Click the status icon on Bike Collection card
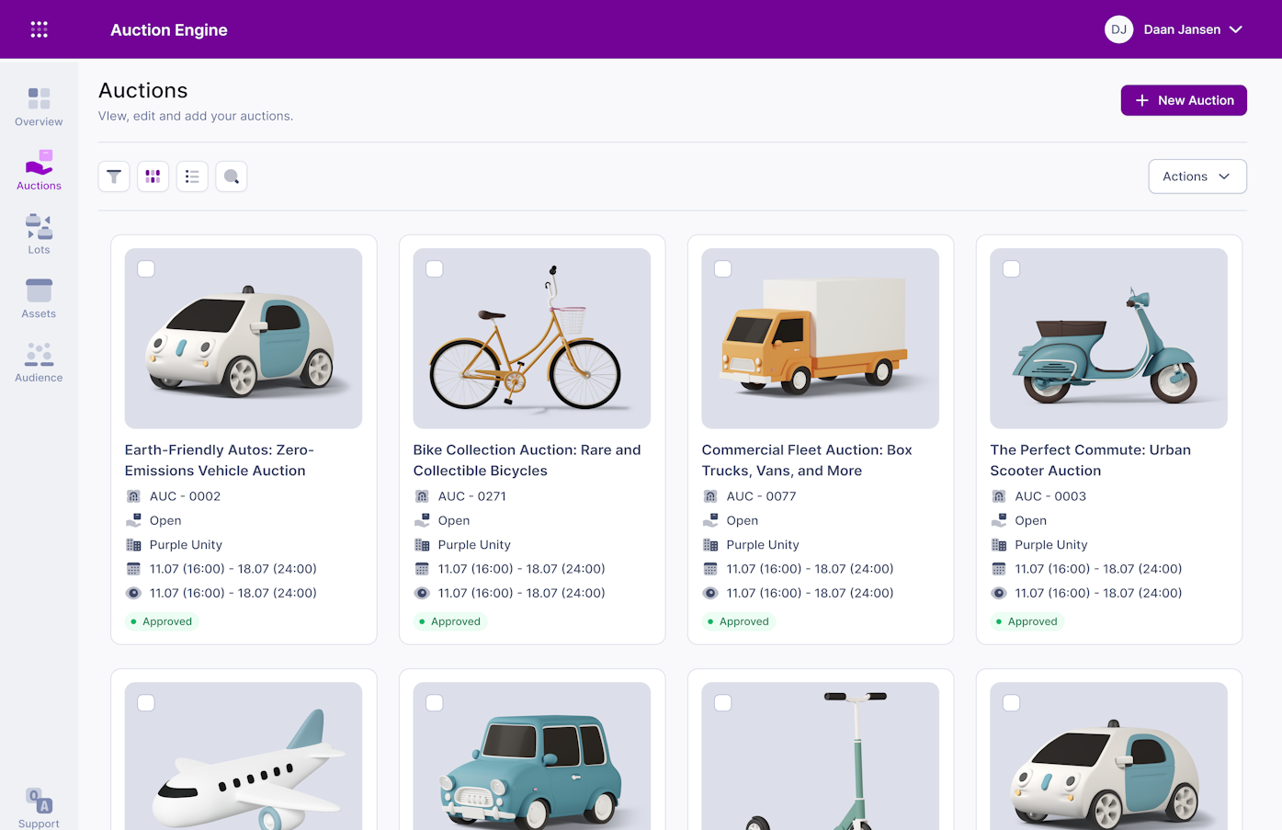The image size is (1282, 830). (x=422, y=520)
